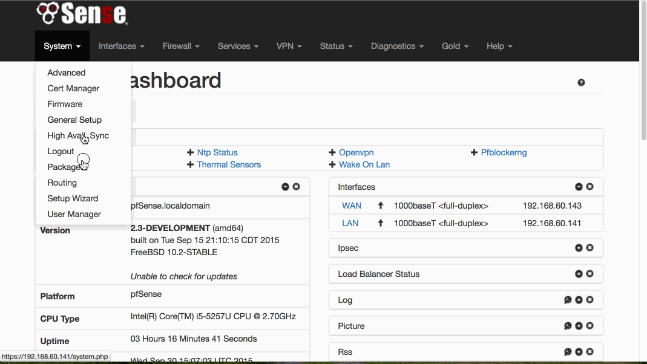
Task: Expand the Services dropdown menu
Action: click(x=238, y=46)
